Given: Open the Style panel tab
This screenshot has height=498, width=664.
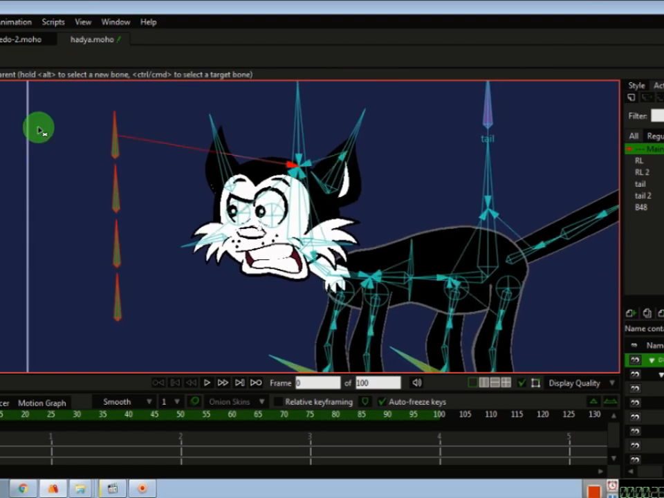Looking at the screenshot, I should 636,86.
